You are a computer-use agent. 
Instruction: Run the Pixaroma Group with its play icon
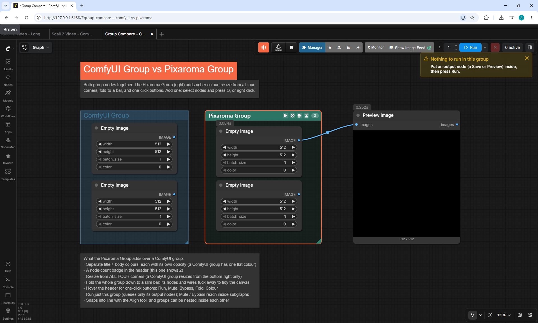[x=285, y=116]
